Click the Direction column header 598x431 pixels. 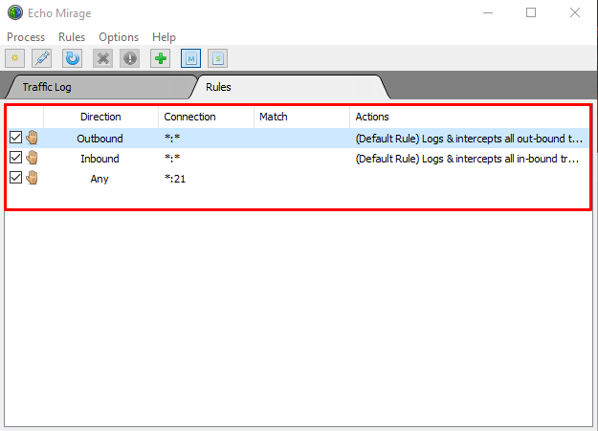100,117
